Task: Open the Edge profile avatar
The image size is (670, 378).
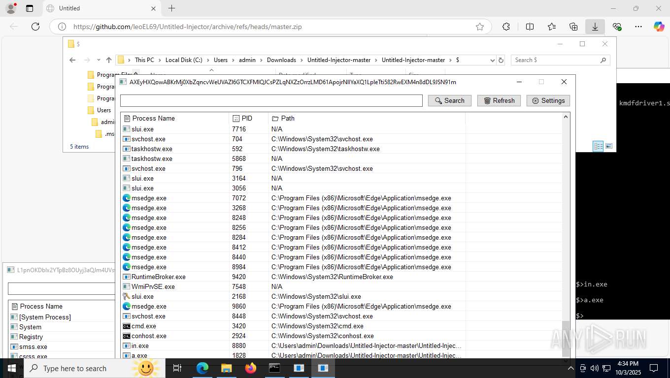Action: tap(11, 8)
